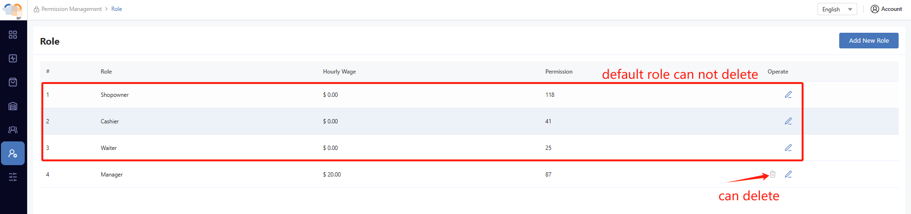The image size is (911, 214).
Task: Click the app logo in top-left
Action: [x=13, y=10]
